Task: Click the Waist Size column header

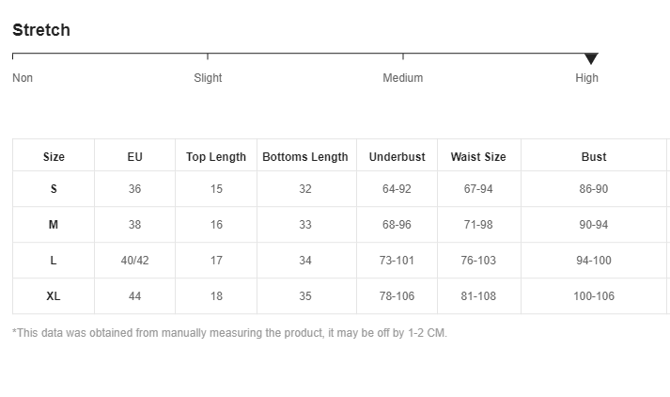Action: 478,156
